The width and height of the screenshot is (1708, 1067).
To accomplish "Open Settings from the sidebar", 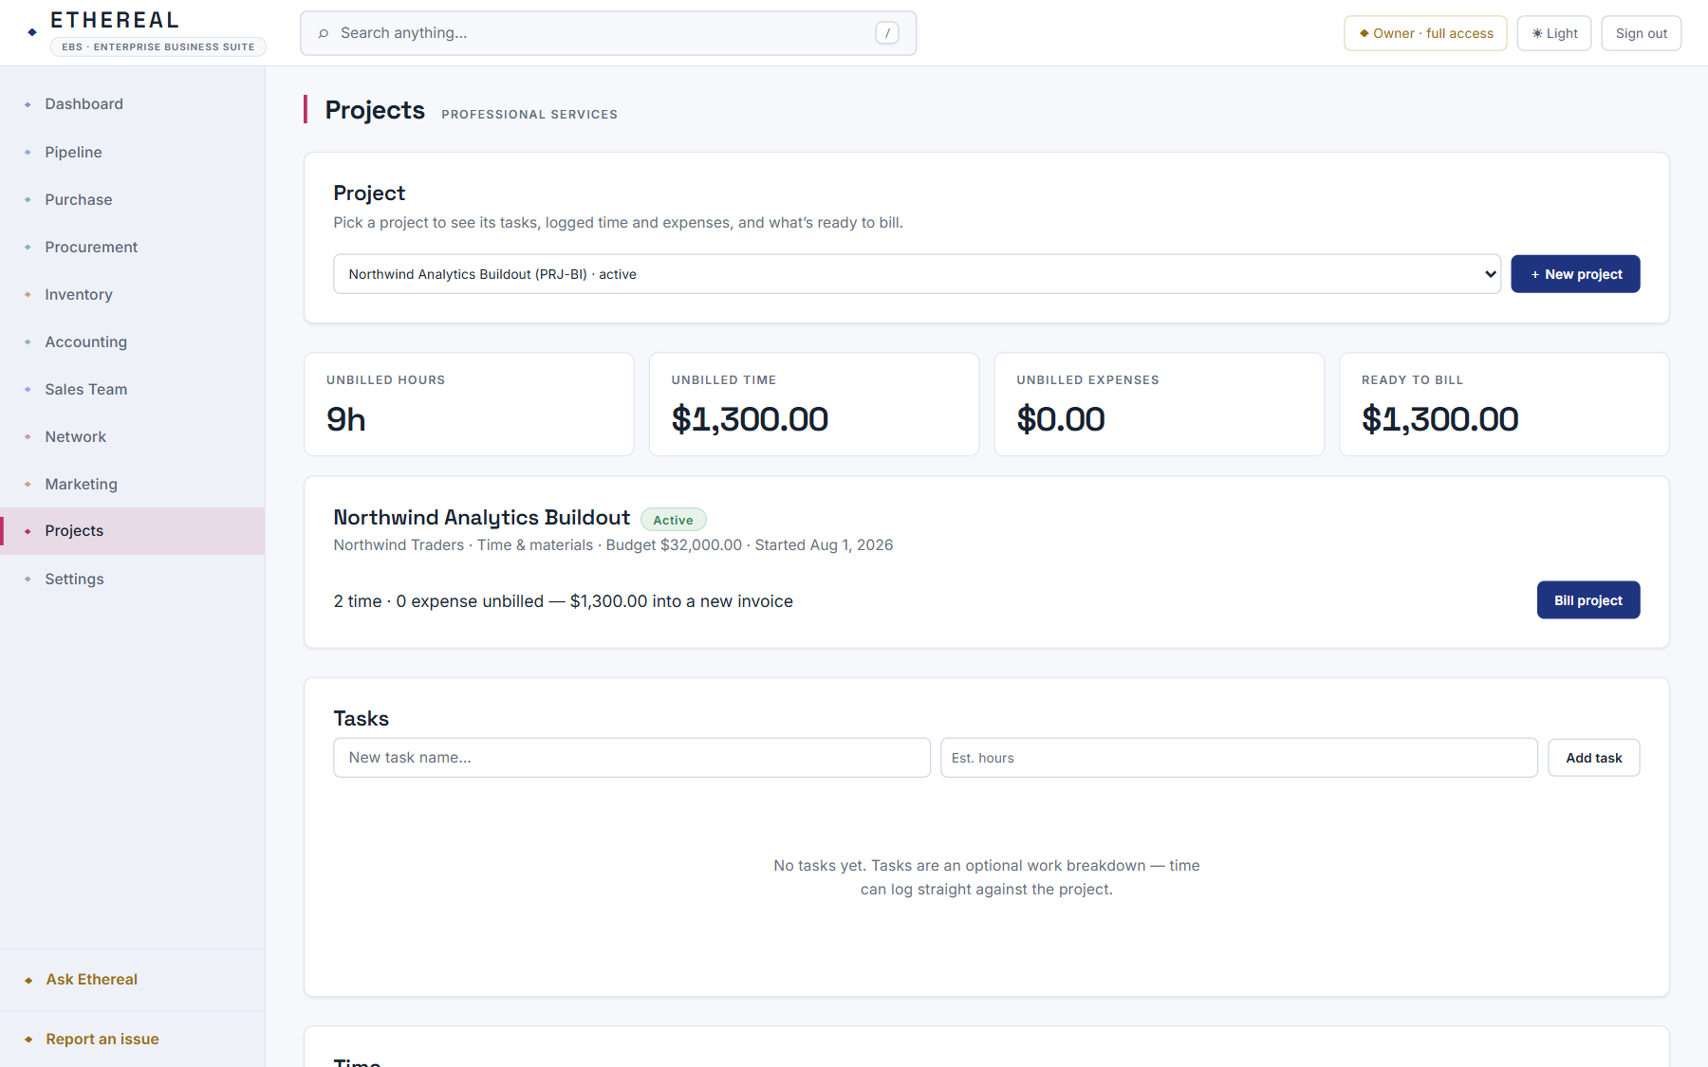I will 132,579.
